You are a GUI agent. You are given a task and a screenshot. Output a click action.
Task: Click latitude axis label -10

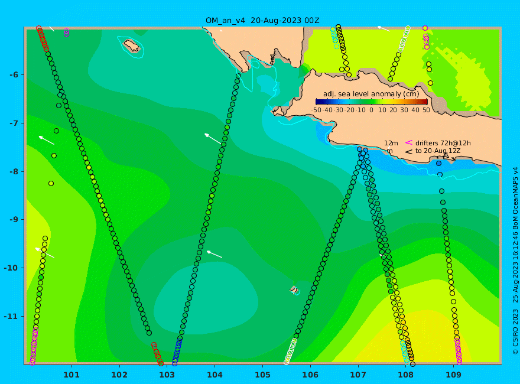11,268
